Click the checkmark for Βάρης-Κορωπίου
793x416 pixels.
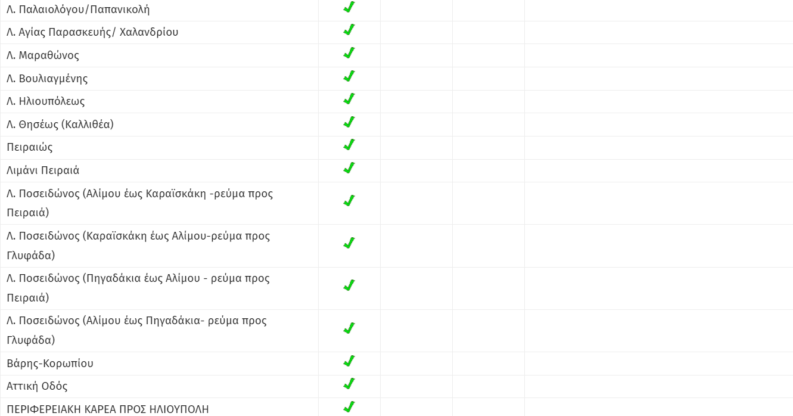[349, 361]
